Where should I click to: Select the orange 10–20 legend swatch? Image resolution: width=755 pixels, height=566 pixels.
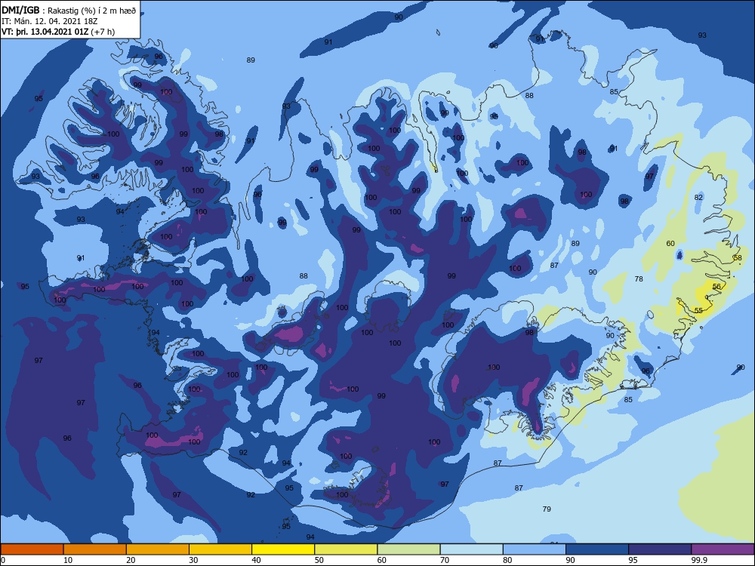click(95, 549)
